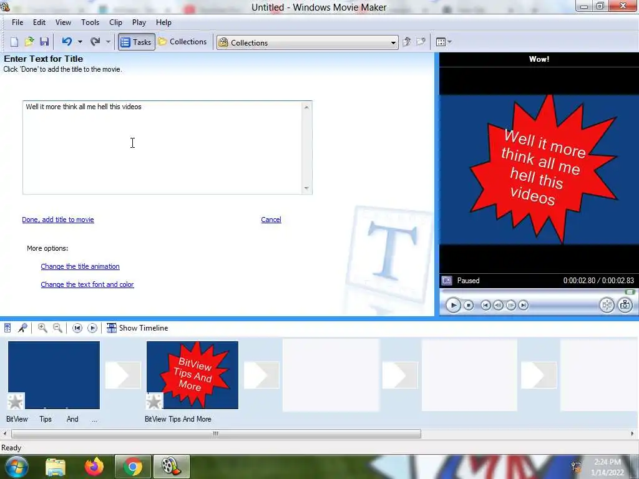Viewport: 639px width, 479px height.
Task: Toggle the full screen preview icon
Action: (447, 281)
